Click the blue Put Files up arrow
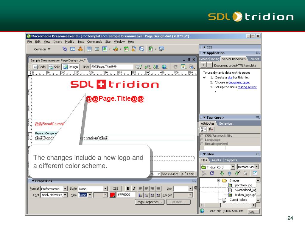This screenshot has width=305, height=229. point(229,173)
